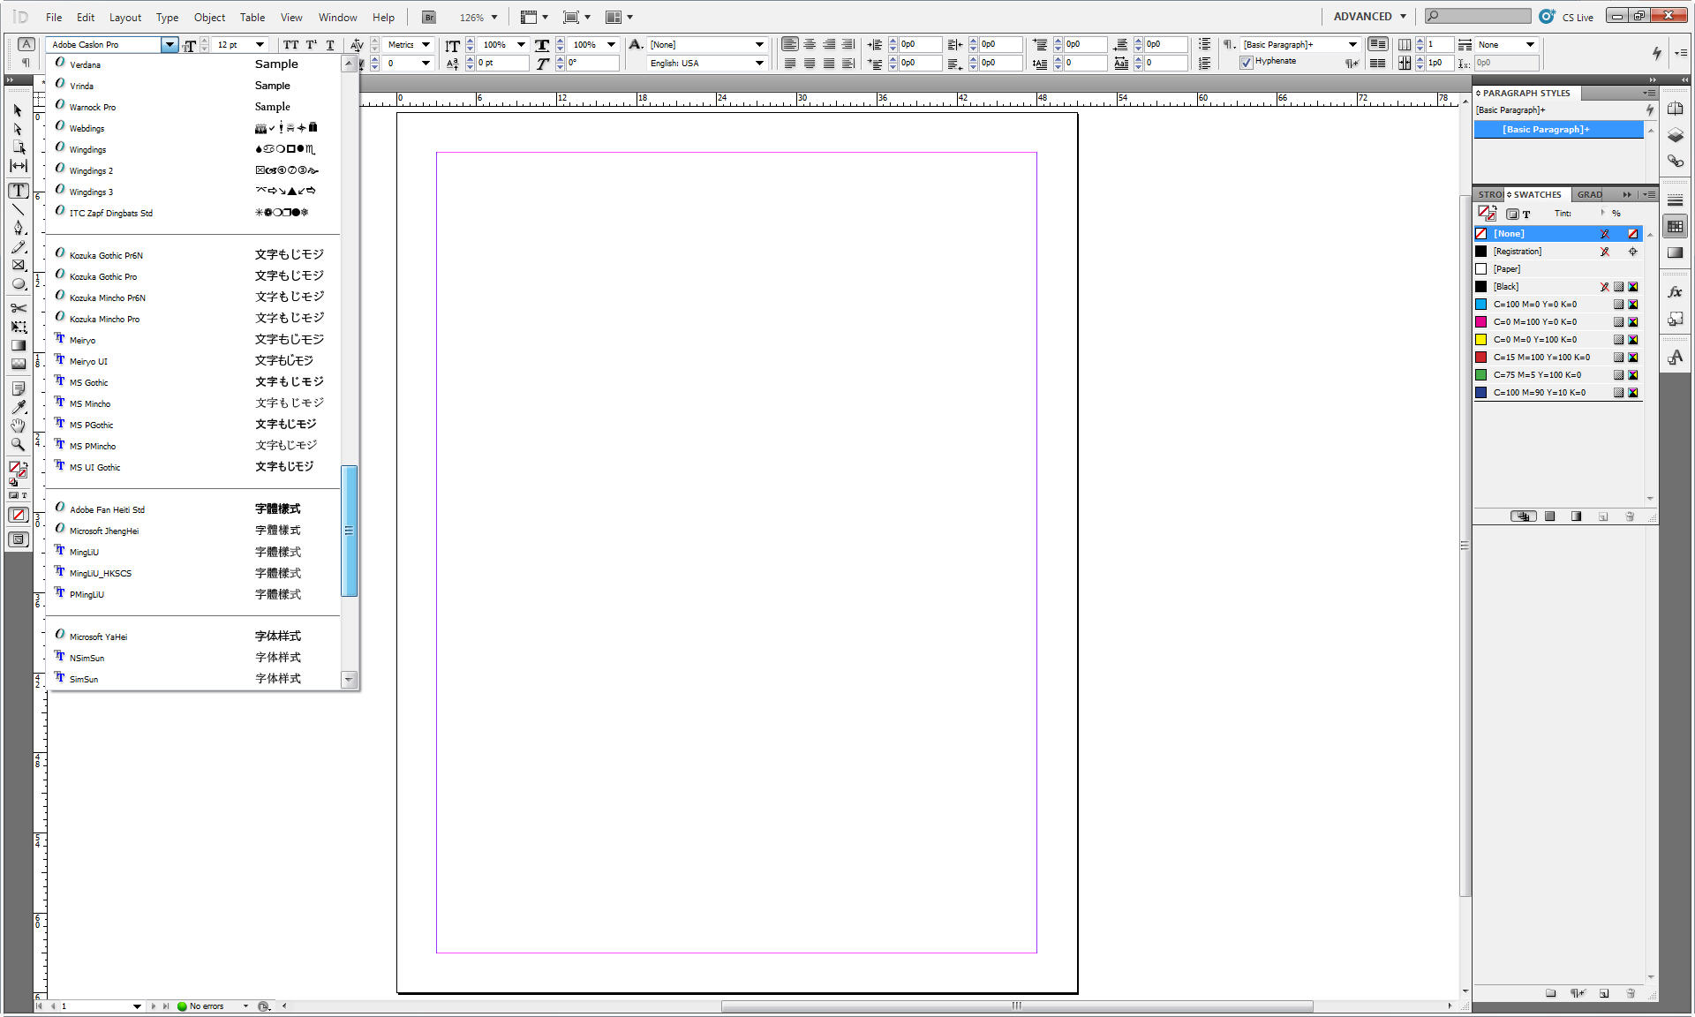Select the Line tool
Screen dimensions: 1695x1017
(x=18, y=209)
